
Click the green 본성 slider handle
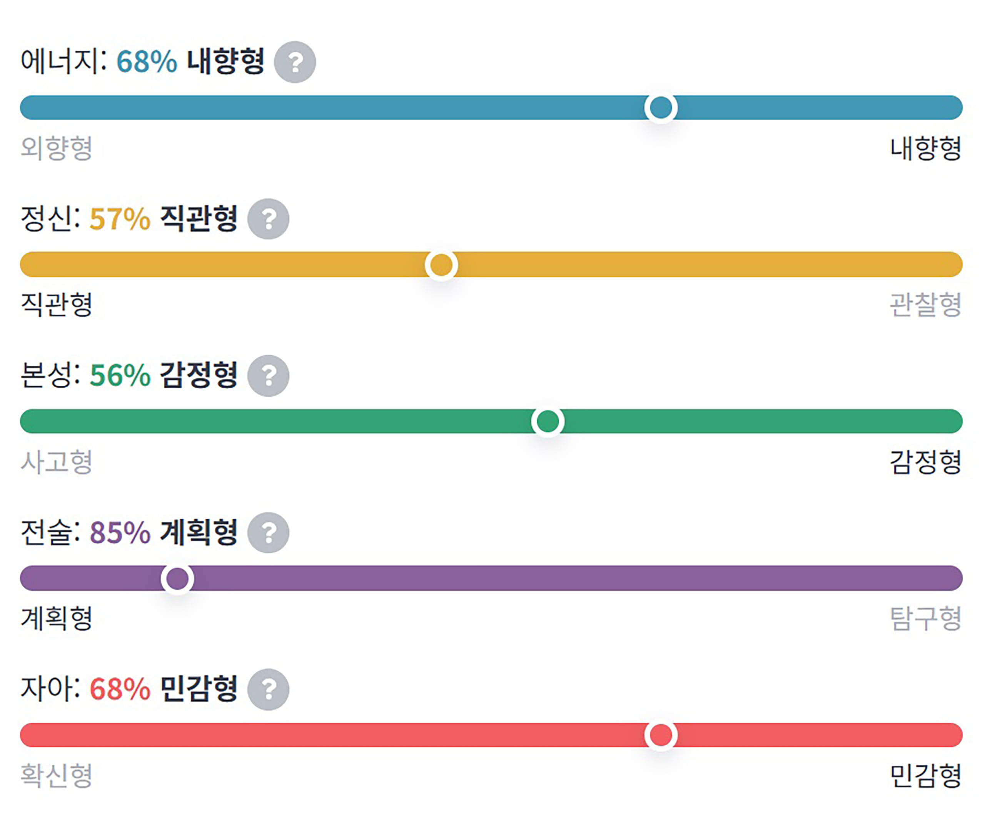pos(548,421)
